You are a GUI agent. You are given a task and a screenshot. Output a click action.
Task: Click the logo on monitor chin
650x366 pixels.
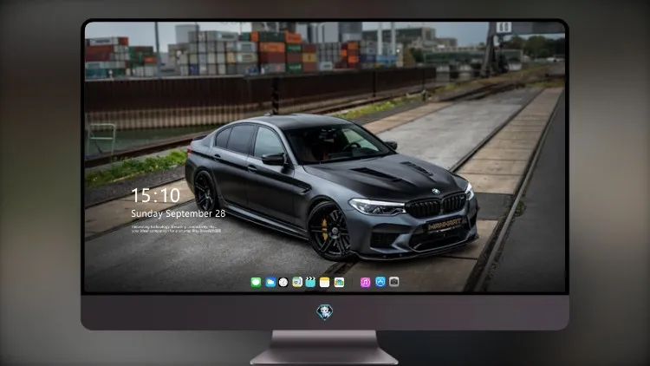tap(325, 312)
